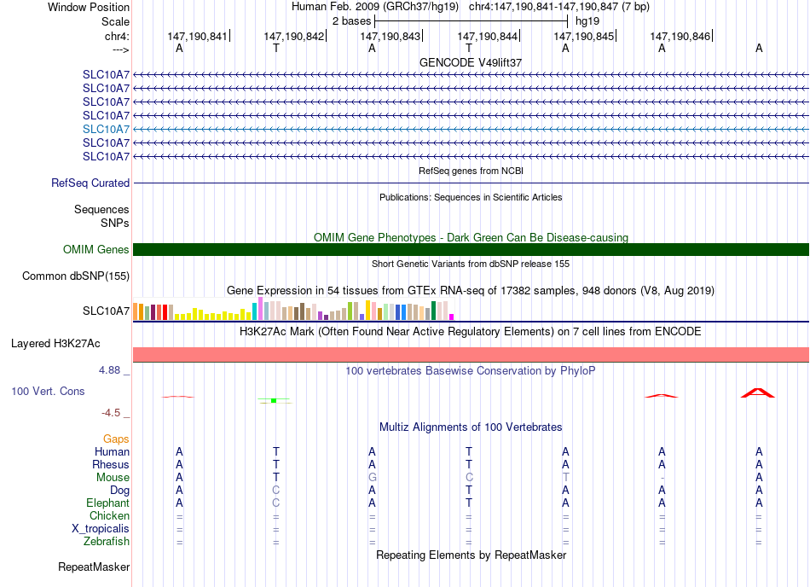The width and height of the screenshot is (810, 587).
Task: Click the hg19 text beside the scale bar
Action: [587, 21]
